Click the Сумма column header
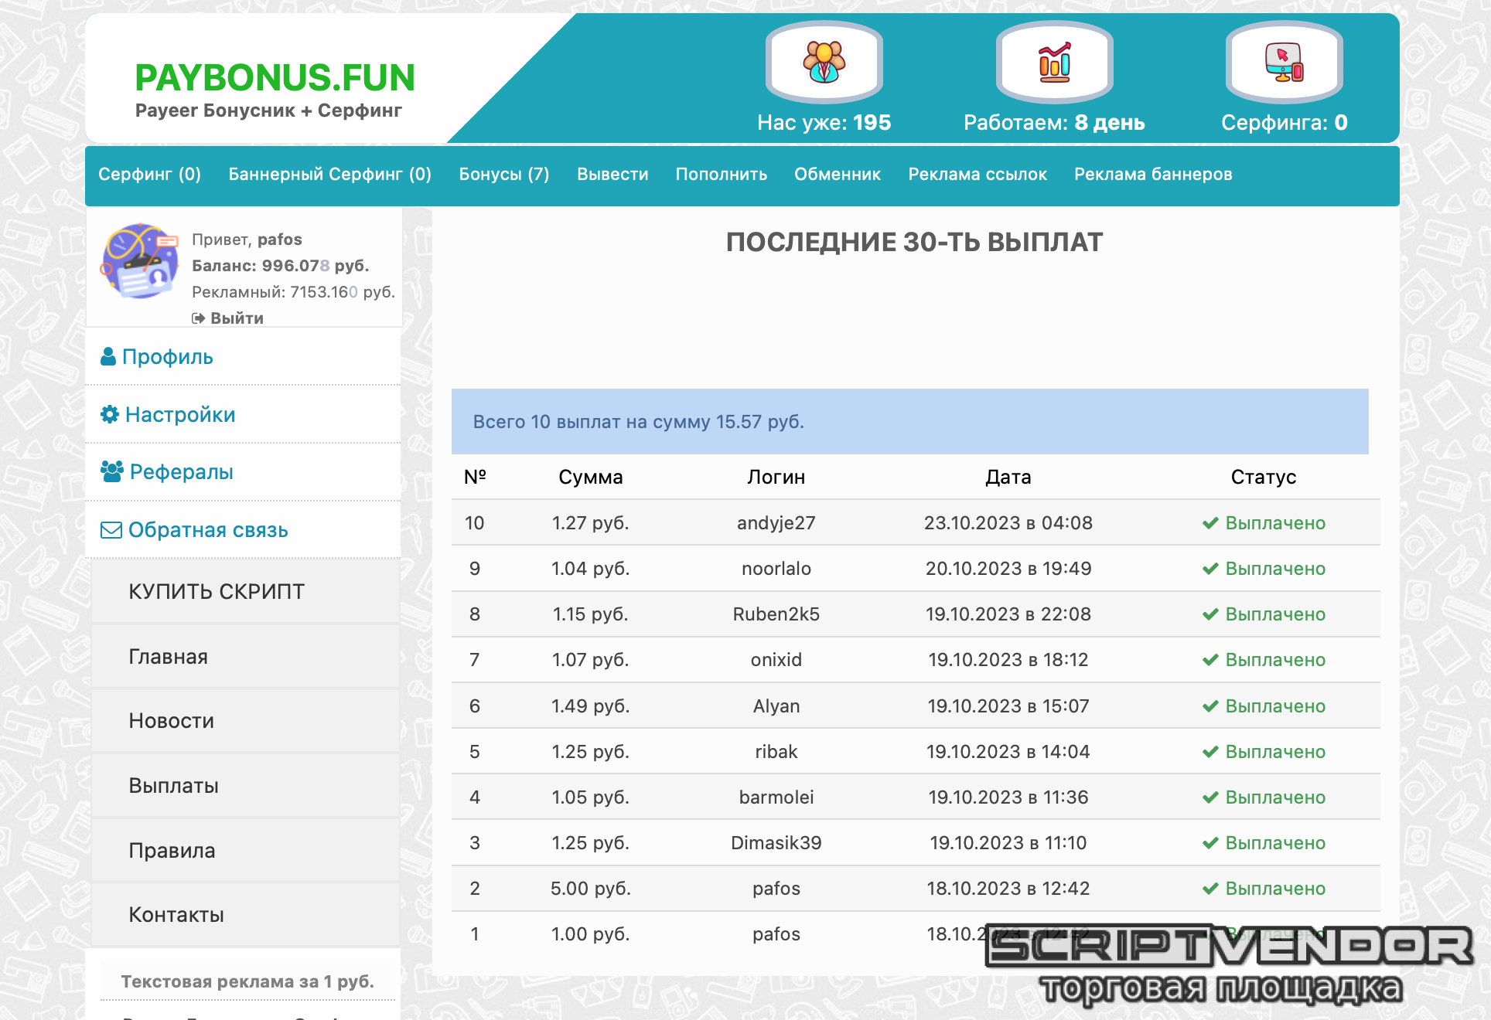 point(591,478)
